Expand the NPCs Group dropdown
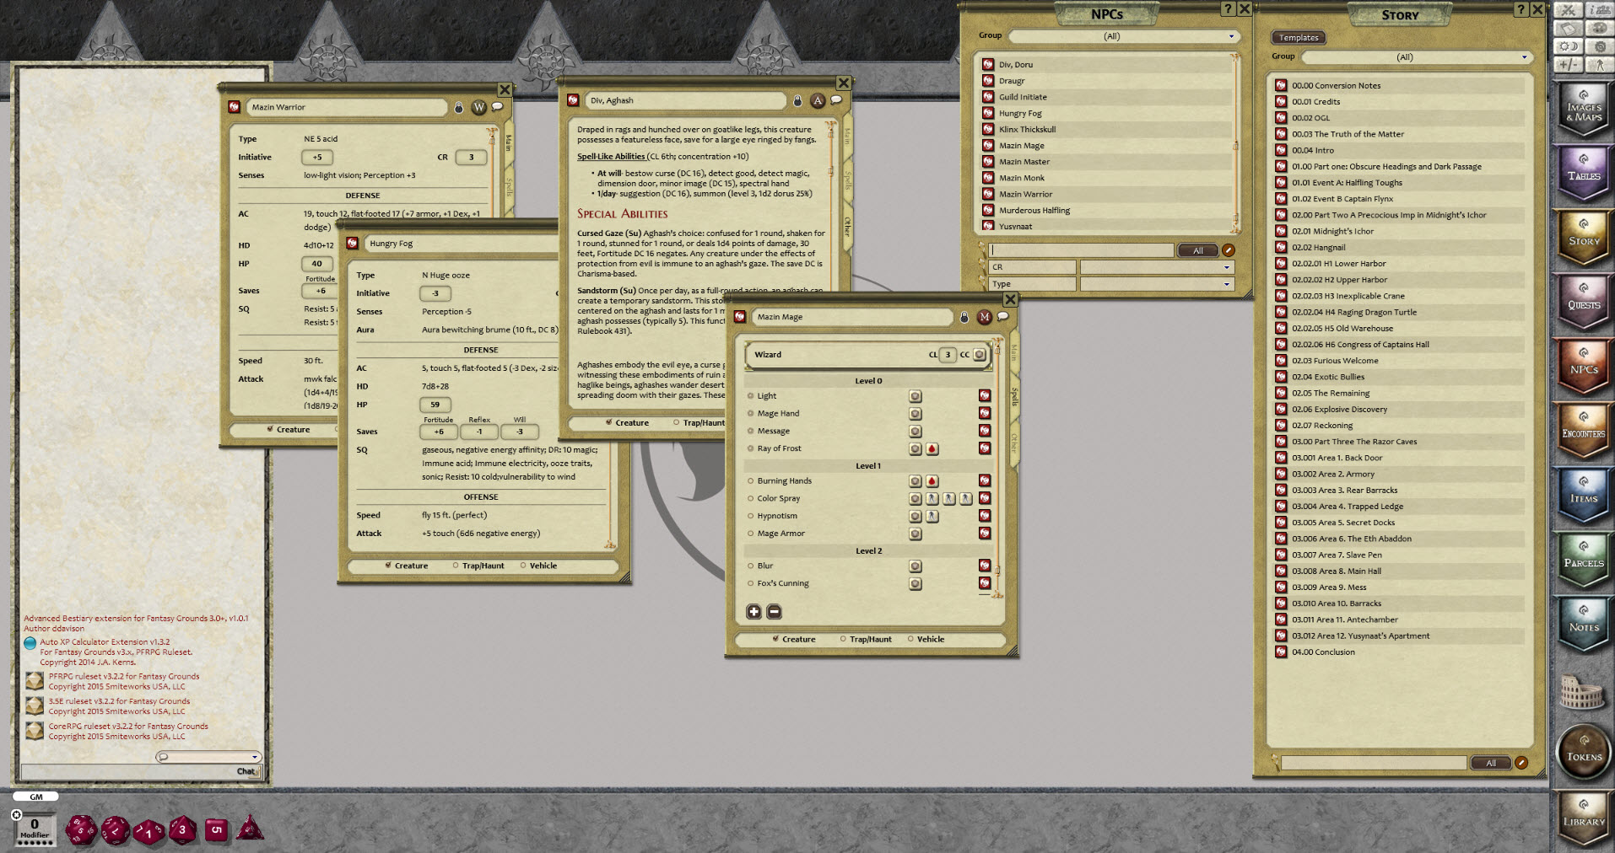This screenshot has width=1615, height=853. coord(1231,36)
